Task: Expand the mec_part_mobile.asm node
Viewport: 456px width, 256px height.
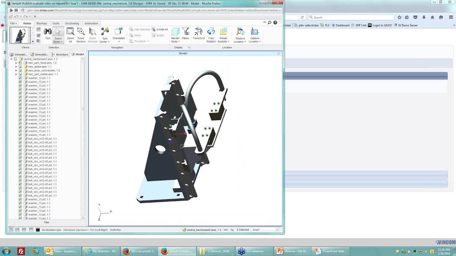Action: 16,74
